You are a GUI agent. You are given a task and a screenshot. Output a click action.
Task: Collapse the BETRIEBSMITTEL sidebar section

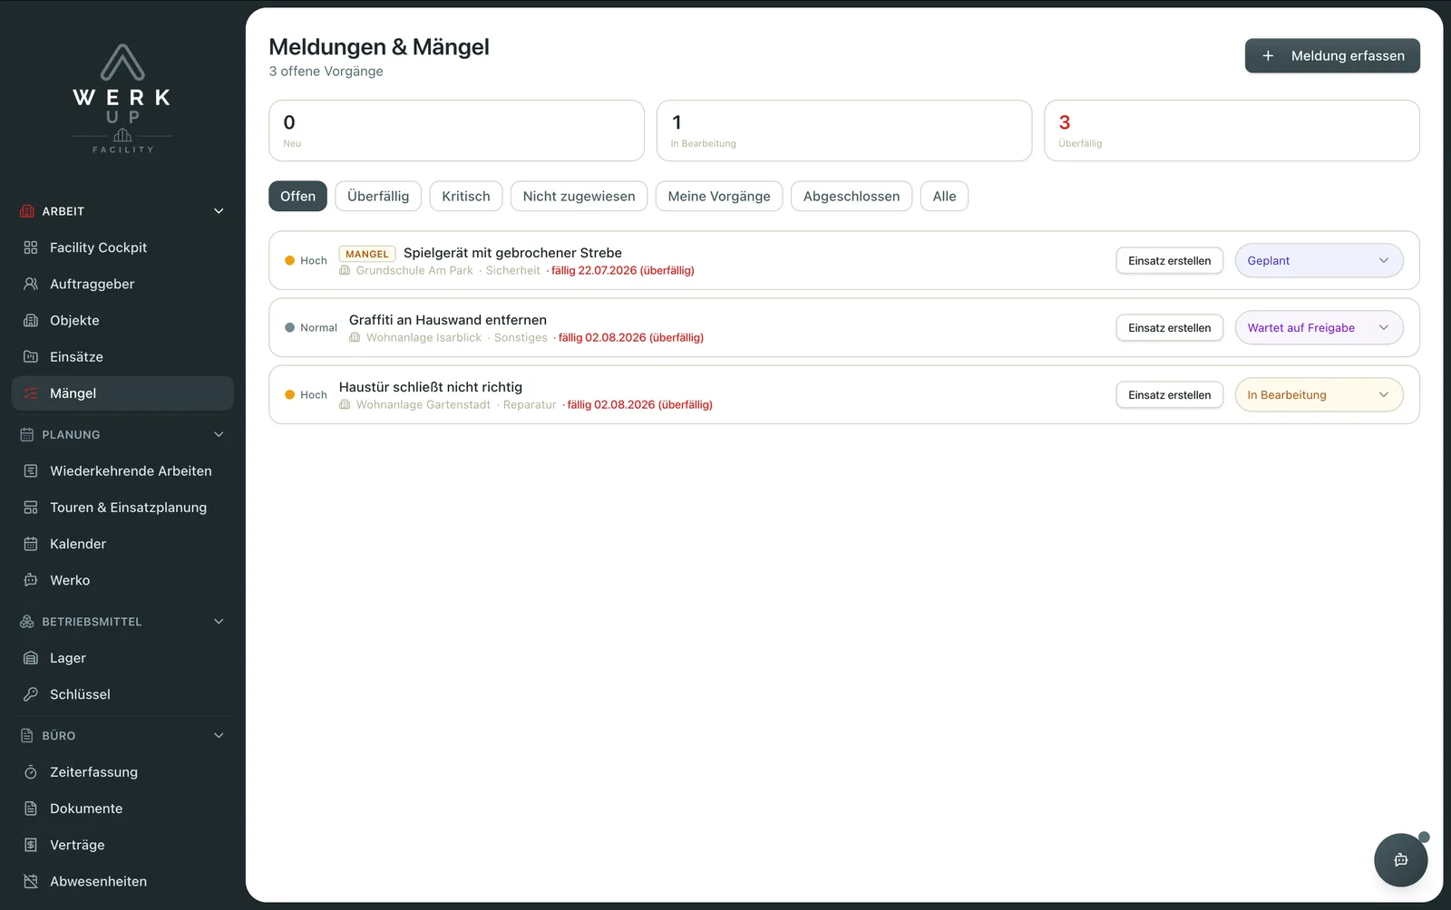click(x=219, y=621)
